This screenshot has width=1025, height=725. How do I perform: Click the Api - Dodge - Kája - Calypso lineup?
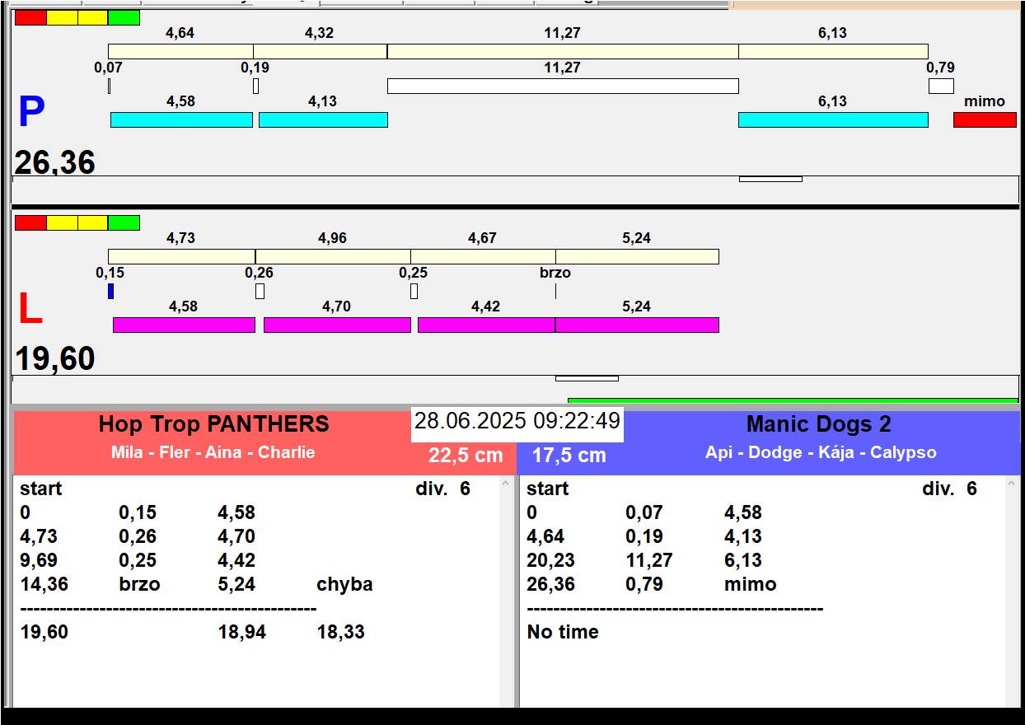821,452
